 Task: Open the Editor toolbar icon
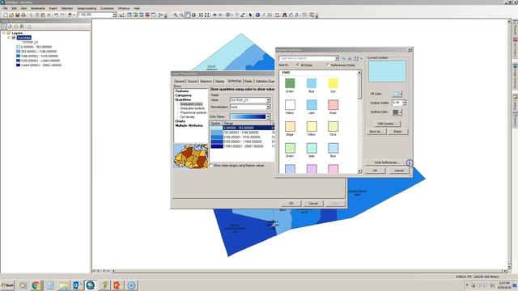click(122, 15)
